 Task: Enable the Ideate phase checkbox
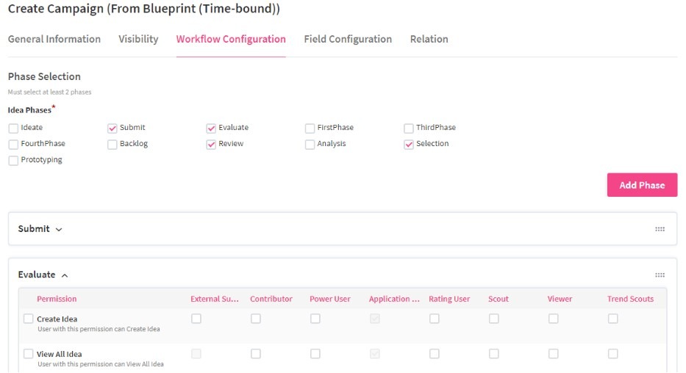coord(13,128)
